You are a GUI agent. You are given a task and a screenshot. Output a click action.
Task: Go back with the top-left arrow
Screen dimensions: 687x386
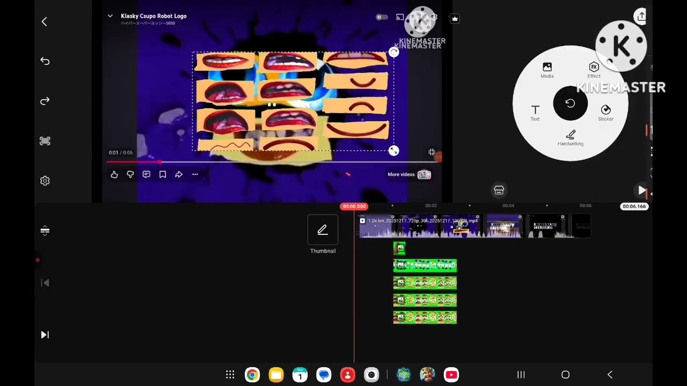coord(45,21)
